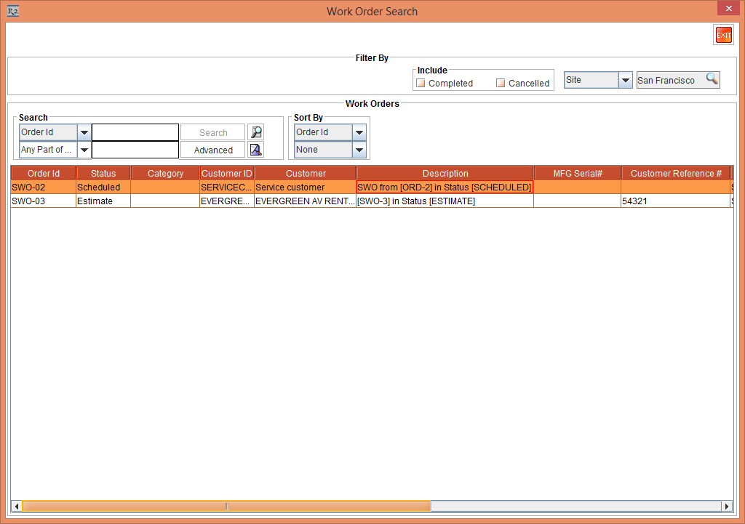
Task: Enable the Completed checkbox
Action: coord(421,83)
